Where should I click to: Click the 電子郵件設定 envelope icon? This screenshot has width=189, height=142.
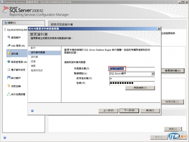click(x=9, y=69)
